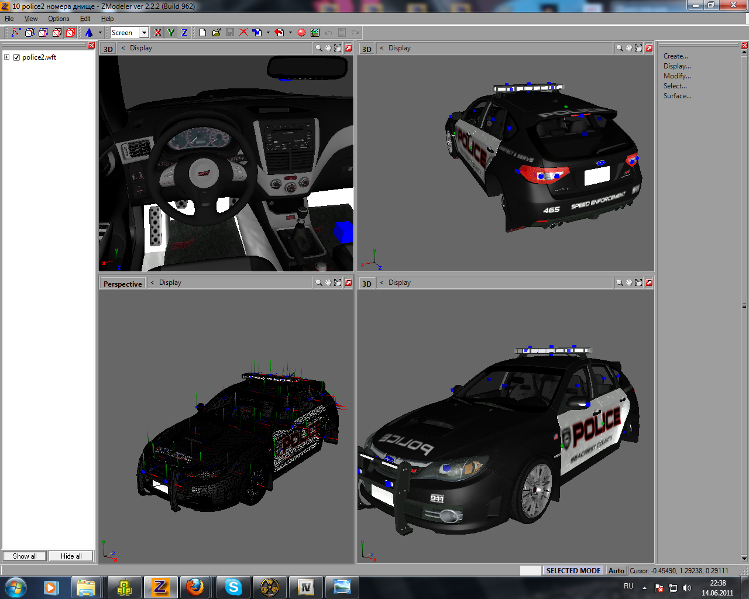This screenshot has width=749, height=599.
Task: Open the Options menu
Action: click(59, 19)
